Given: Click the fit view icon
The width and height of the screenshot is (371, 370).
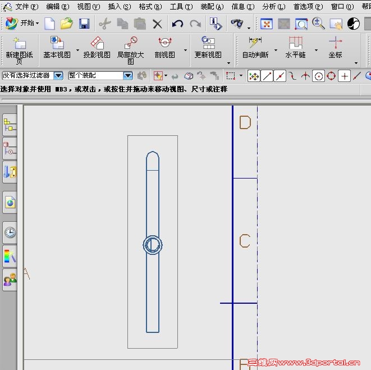Looking at the screenshot, I should click(x=267, y=24).
